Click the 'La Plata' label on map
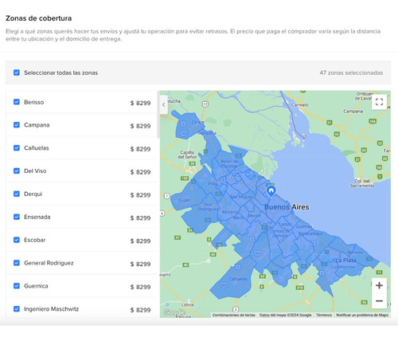Viewport: 398px width, 341px height. click(x=345, y=260)
